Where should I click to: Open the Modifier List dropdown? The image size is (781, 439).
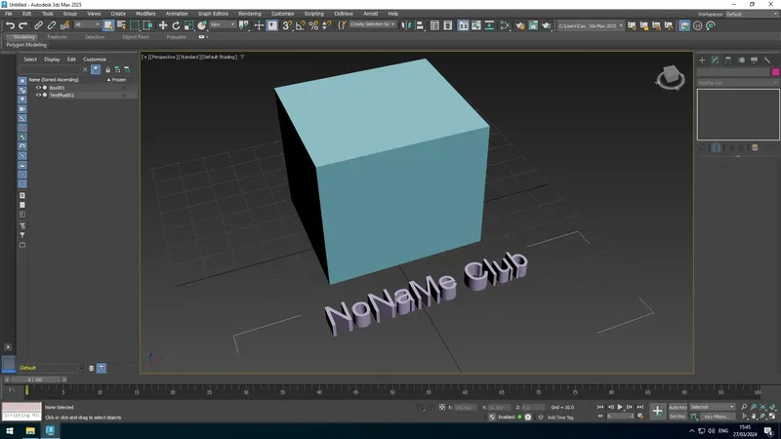737,83
